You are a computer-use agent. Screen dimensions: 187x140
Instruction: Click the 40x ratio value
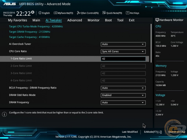tap(157, 56)
